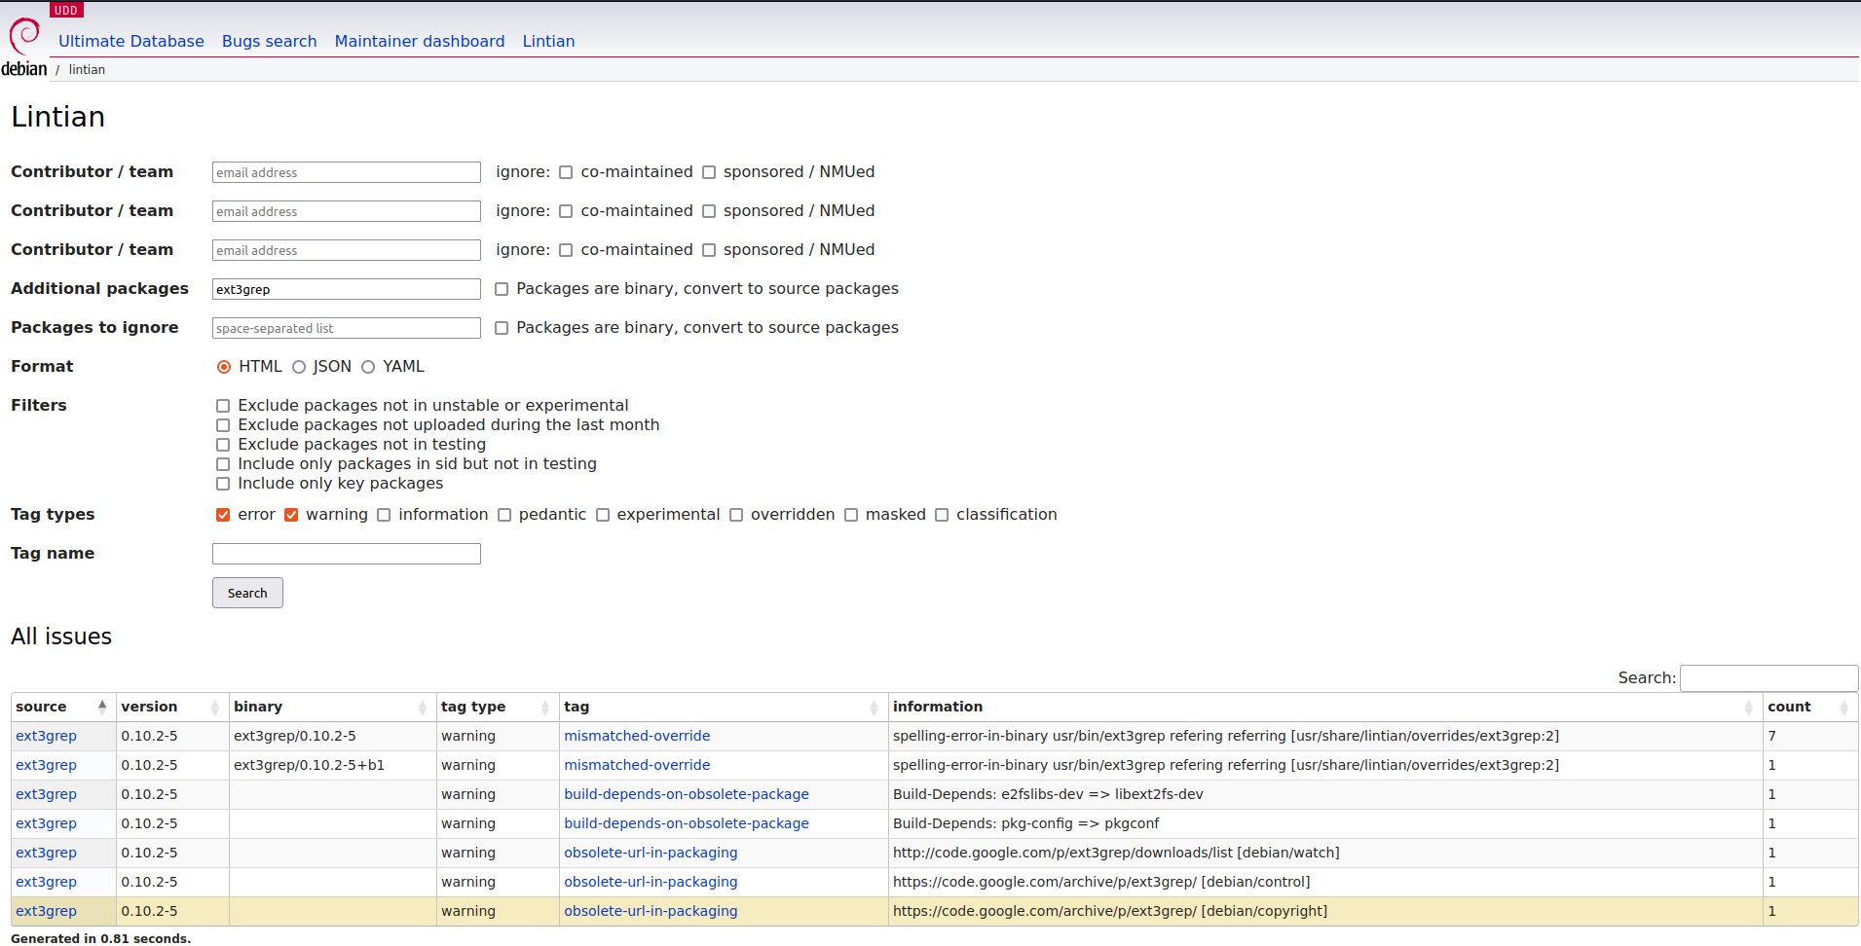Sort table by information column arrow

[1749, 707]
